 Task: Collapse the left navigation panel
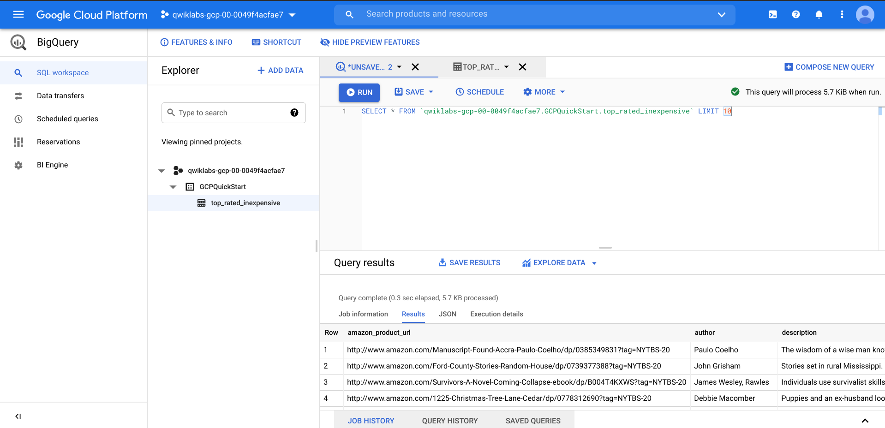coord(18,416)
